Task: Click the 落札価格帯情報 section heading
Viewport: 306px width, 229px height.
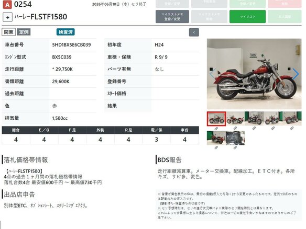Action: [26, 160]
